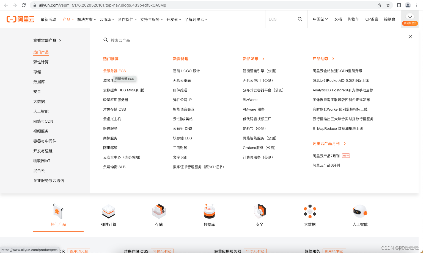Select the 弹性计算 category icon
The width and height of the screenshot is (423, 253).
(x=108, y=211)
